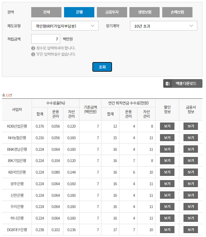View 금융사정보 for 광주은행

tap(191, 184)
